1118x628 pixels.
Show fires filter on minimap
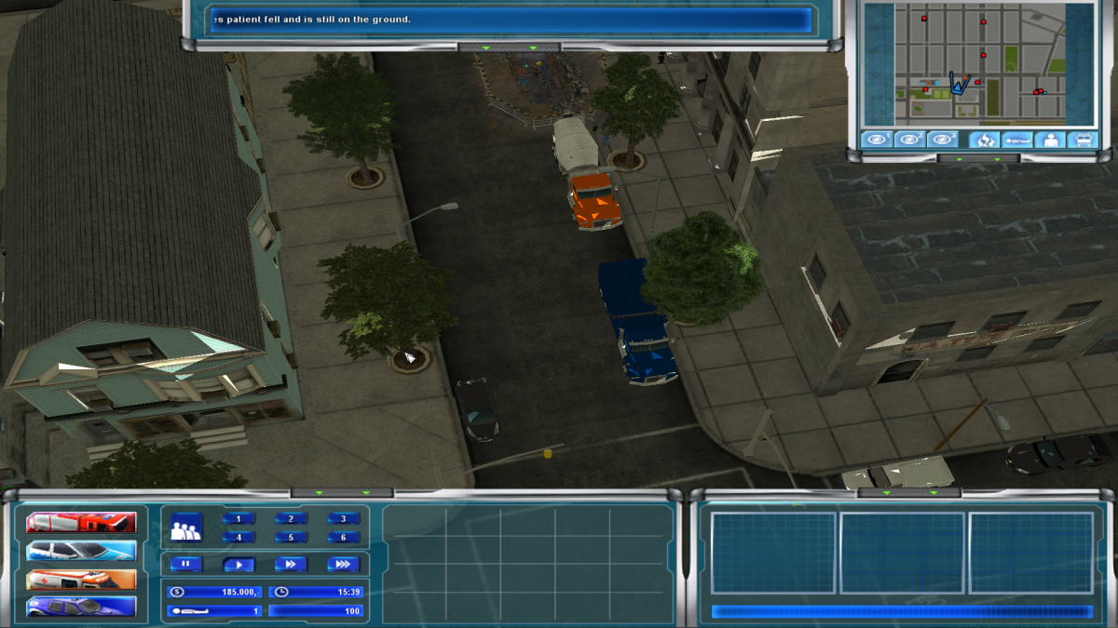point(985,140)
